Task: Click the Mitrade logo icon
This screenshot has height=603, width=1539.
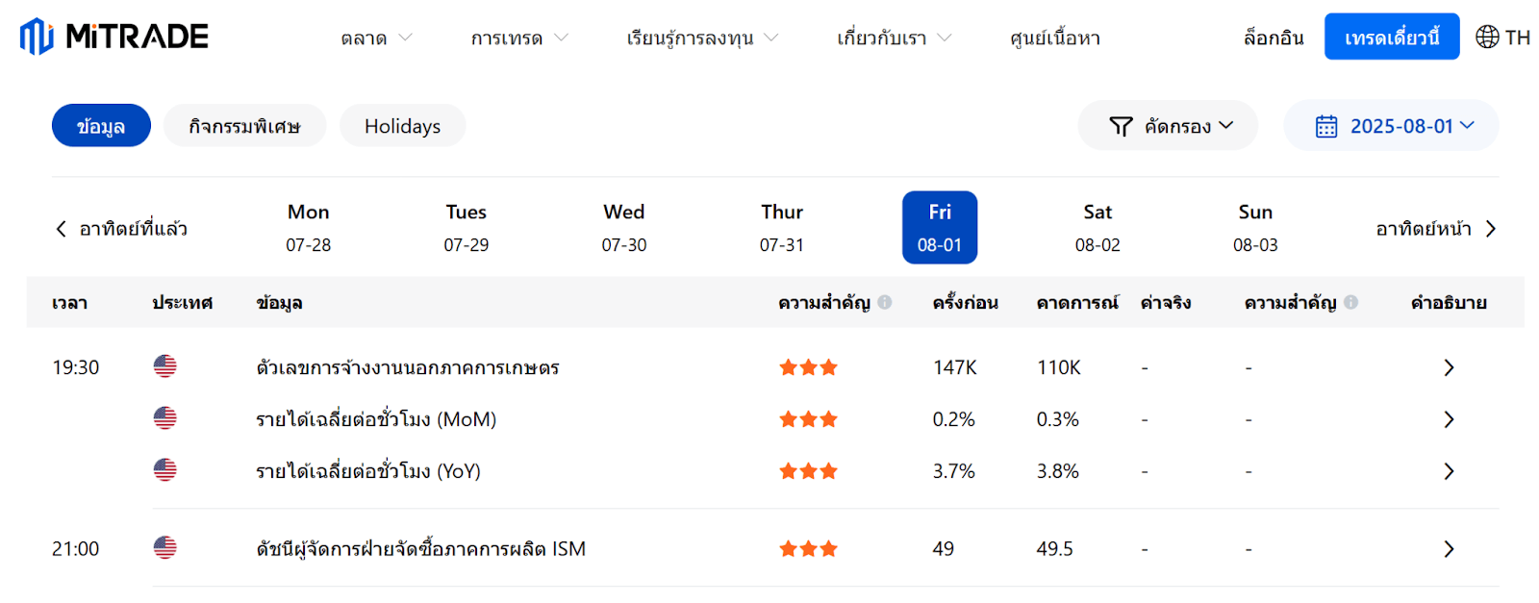Action: coord(37,37)
